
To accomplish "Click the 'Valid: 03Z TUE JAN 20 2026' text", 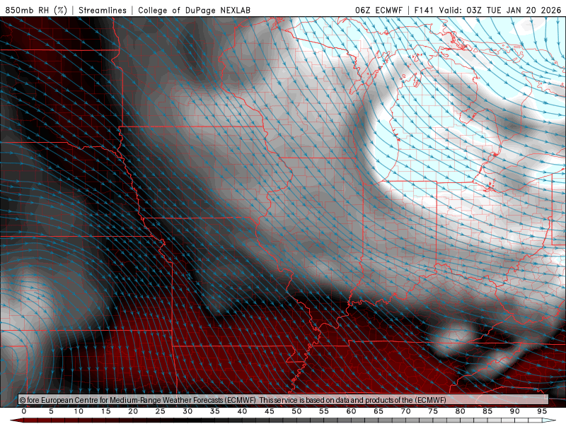I will pyautogui.click(x=500, y=10).
